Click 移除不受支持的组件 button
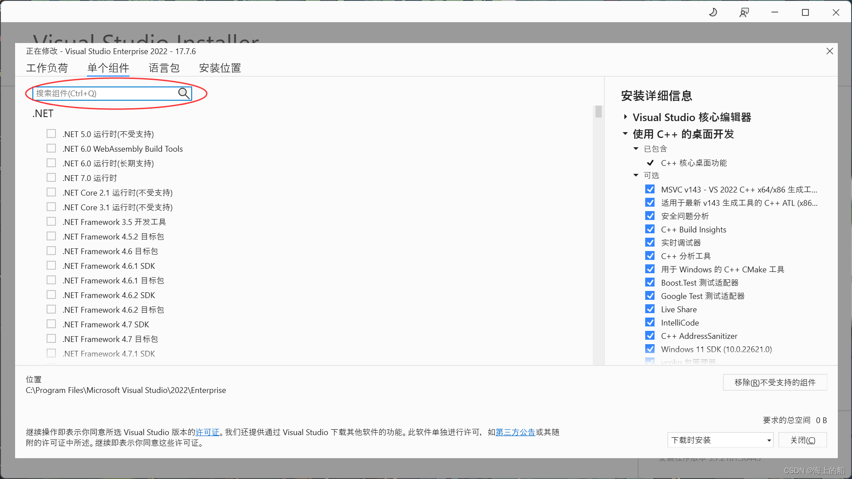 tap(775, 382)
